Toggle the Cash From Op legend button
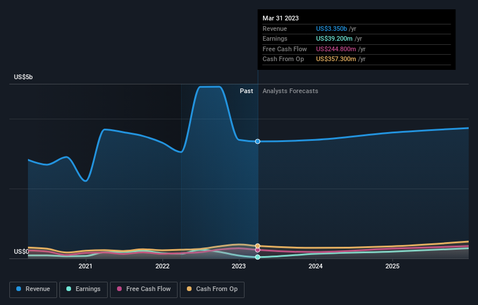478x305 pixels. [x=212, y=289]
